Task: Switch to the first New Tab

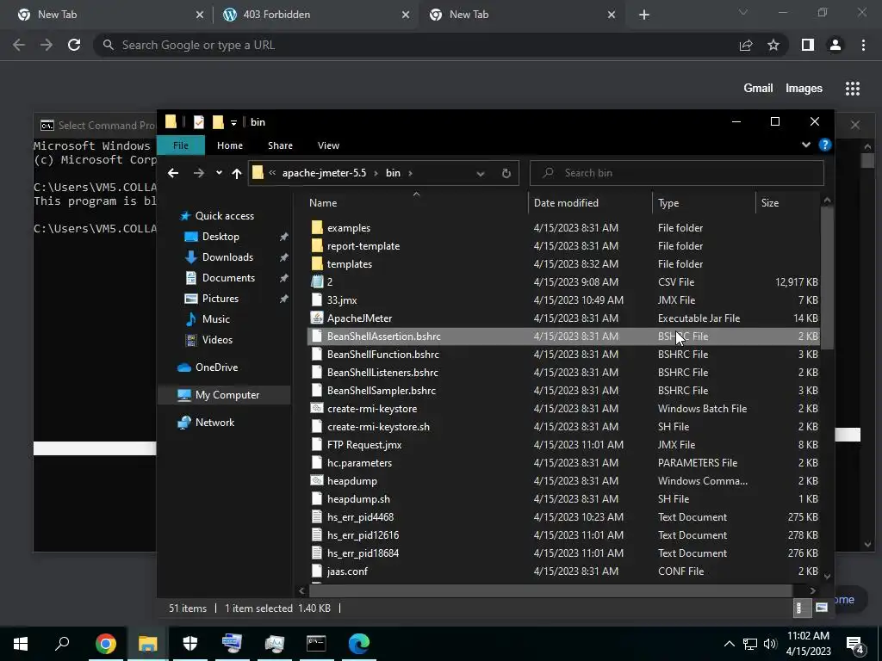Action: 110,15
